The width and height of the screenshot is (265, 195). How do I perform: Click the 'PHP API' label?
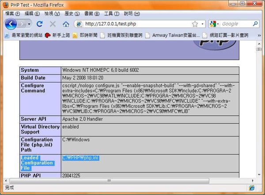click(x=31, y=175)
